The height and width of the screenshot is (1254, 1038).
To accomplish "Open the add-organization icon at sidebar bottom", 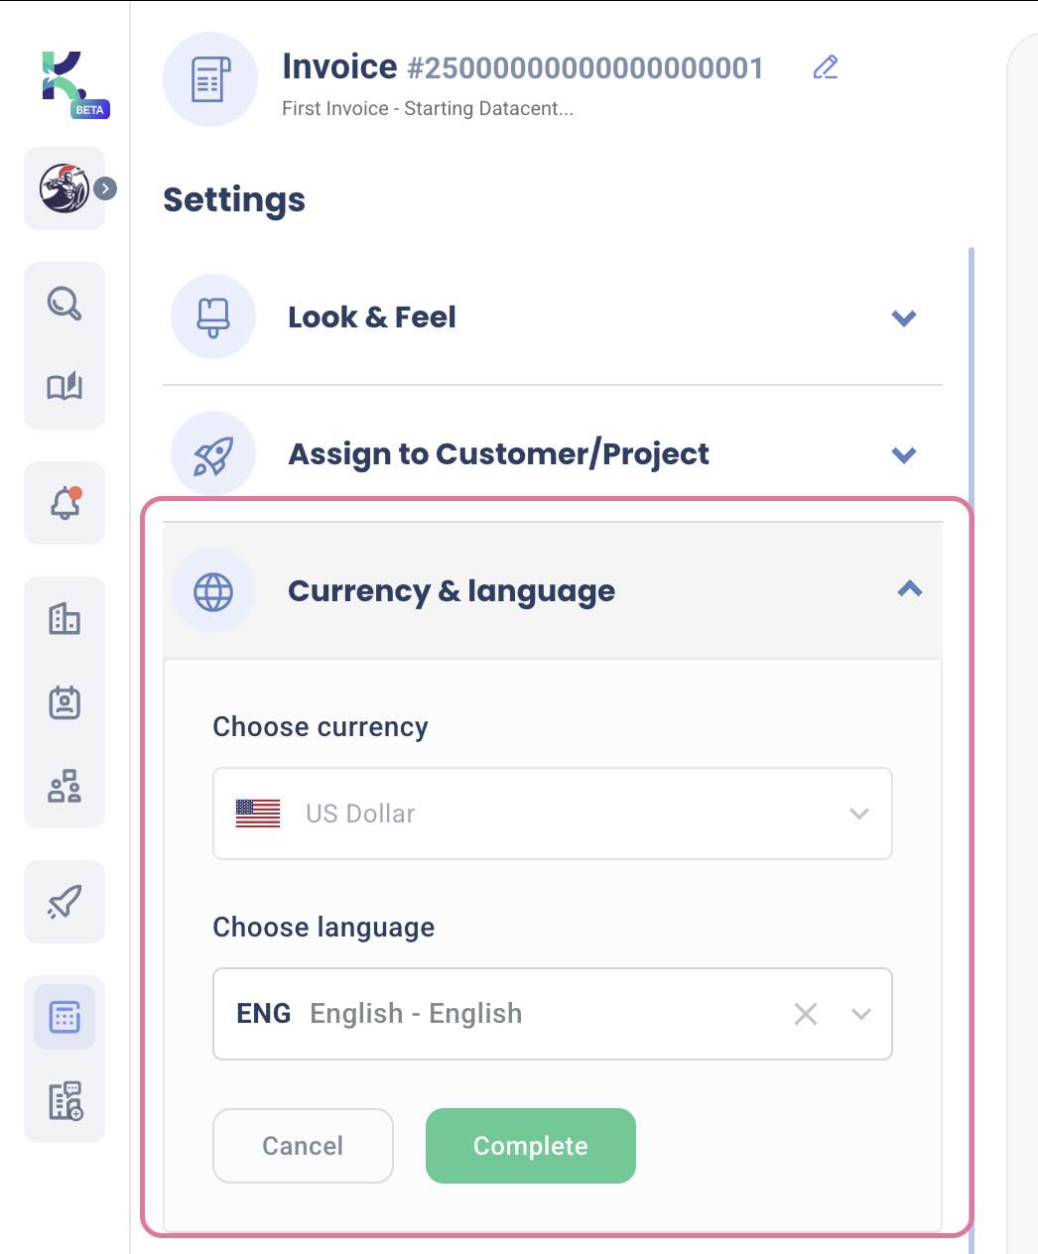I will [x=64, y=1101].
